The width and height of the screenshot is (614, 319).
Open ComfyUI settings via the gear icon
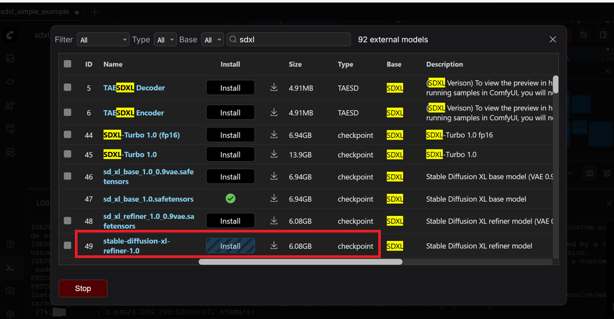coord(10,314)
